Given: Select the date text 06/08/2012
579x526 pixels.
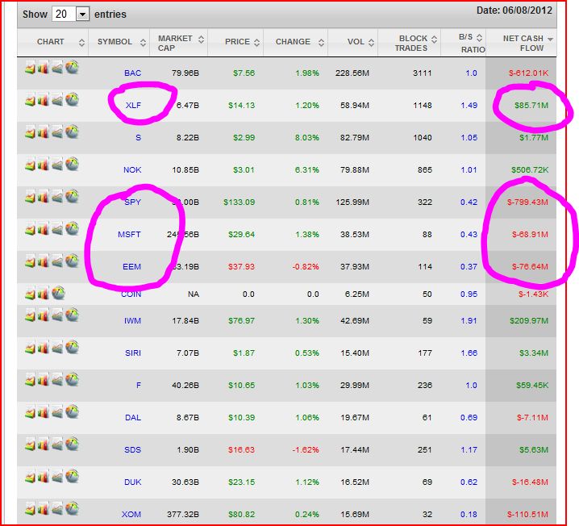Looking at the screenshot, I should click(527, 10).
